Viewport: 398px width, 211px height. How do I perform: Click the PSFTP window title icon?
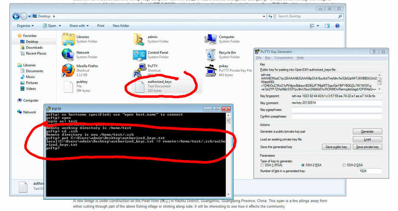[x=48, y=109]
